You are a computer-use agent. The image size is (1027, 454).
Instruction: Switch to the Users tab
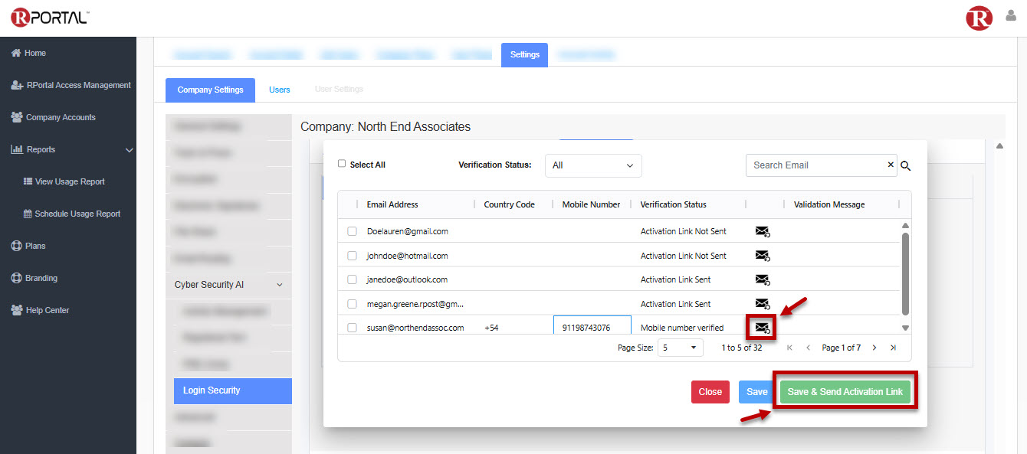[x=279, y=90]
